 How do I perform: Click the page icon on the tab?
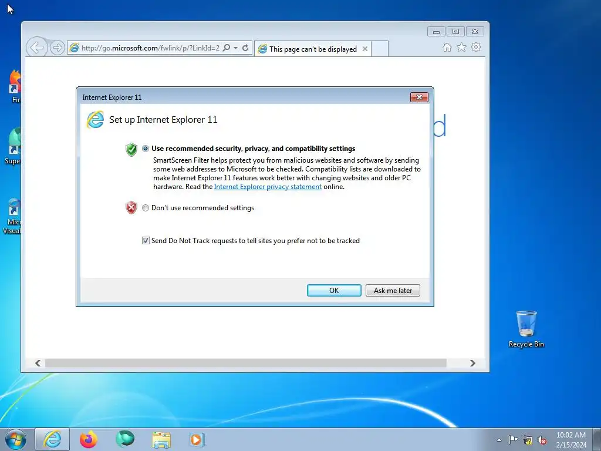tap(262, 49)
